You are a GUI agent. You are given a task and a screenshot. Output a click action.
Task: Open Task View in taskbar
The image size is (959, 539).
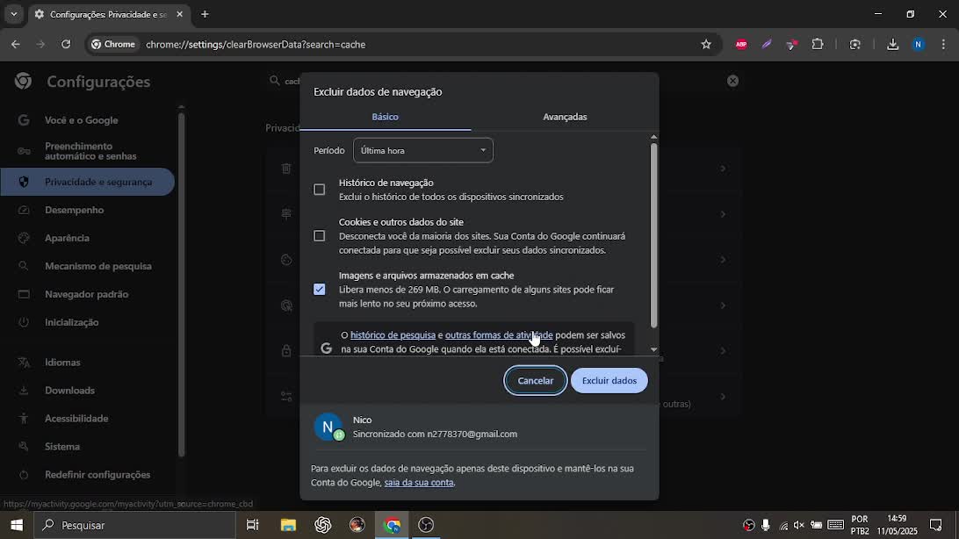coord(252,525)
